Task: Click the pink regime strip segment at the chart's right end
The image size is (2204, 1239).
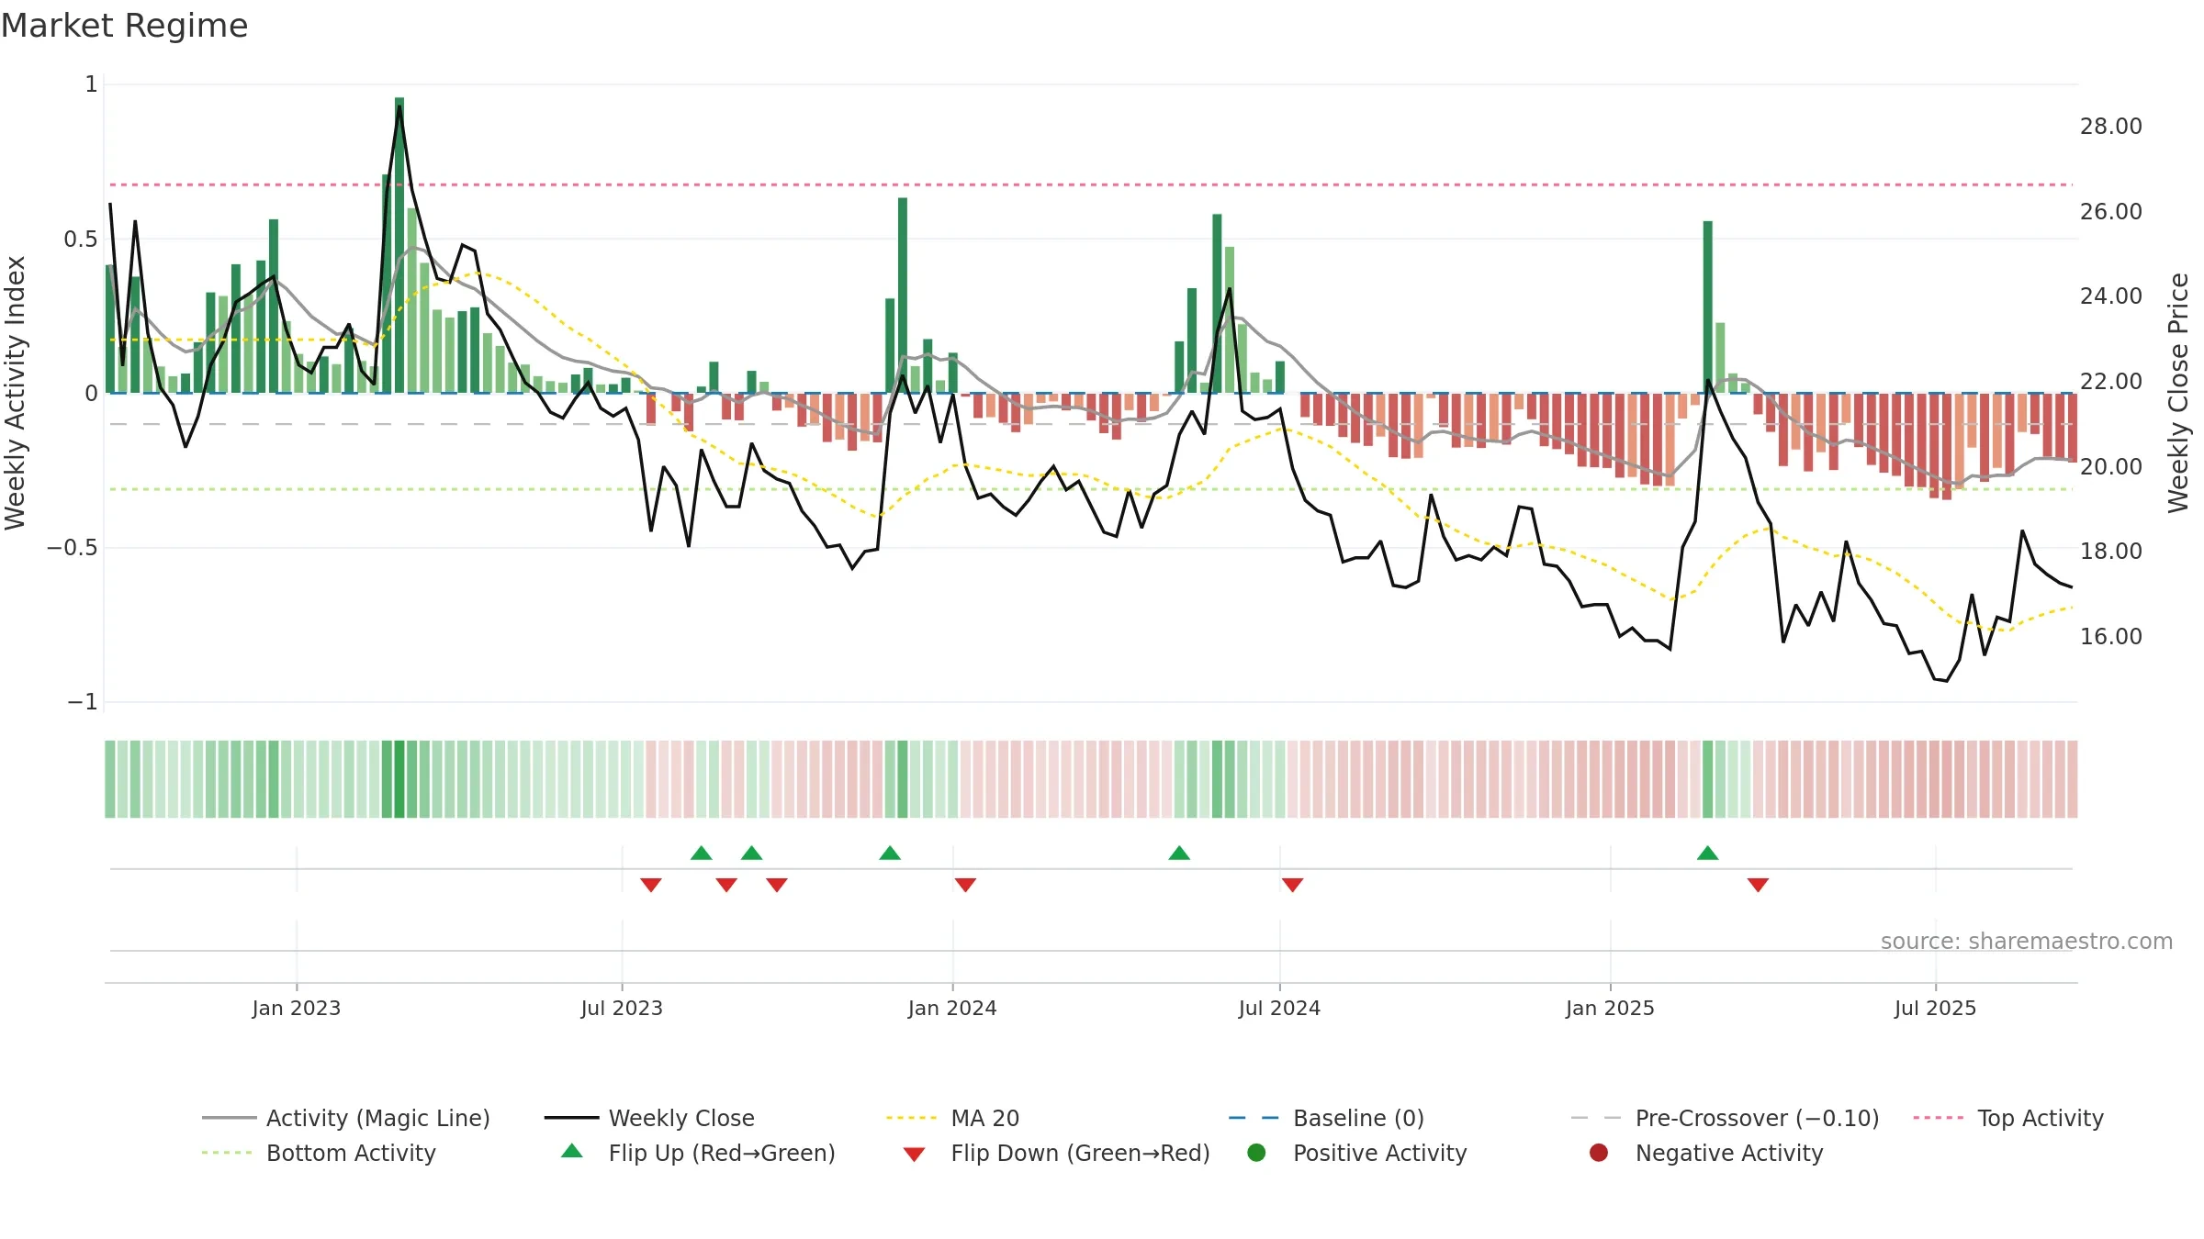Action: 2072,779
